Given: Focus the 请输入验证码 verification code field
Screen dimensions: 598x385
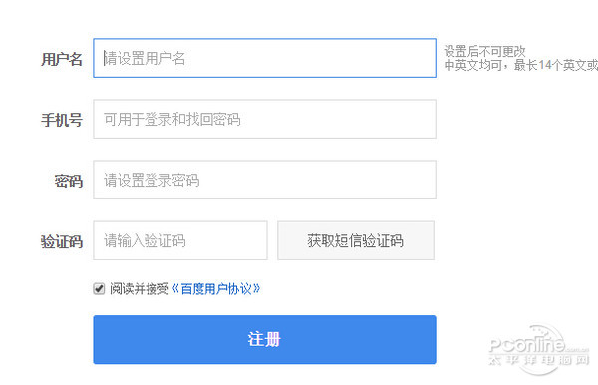Looking at the screenshot, I should 180,240.
